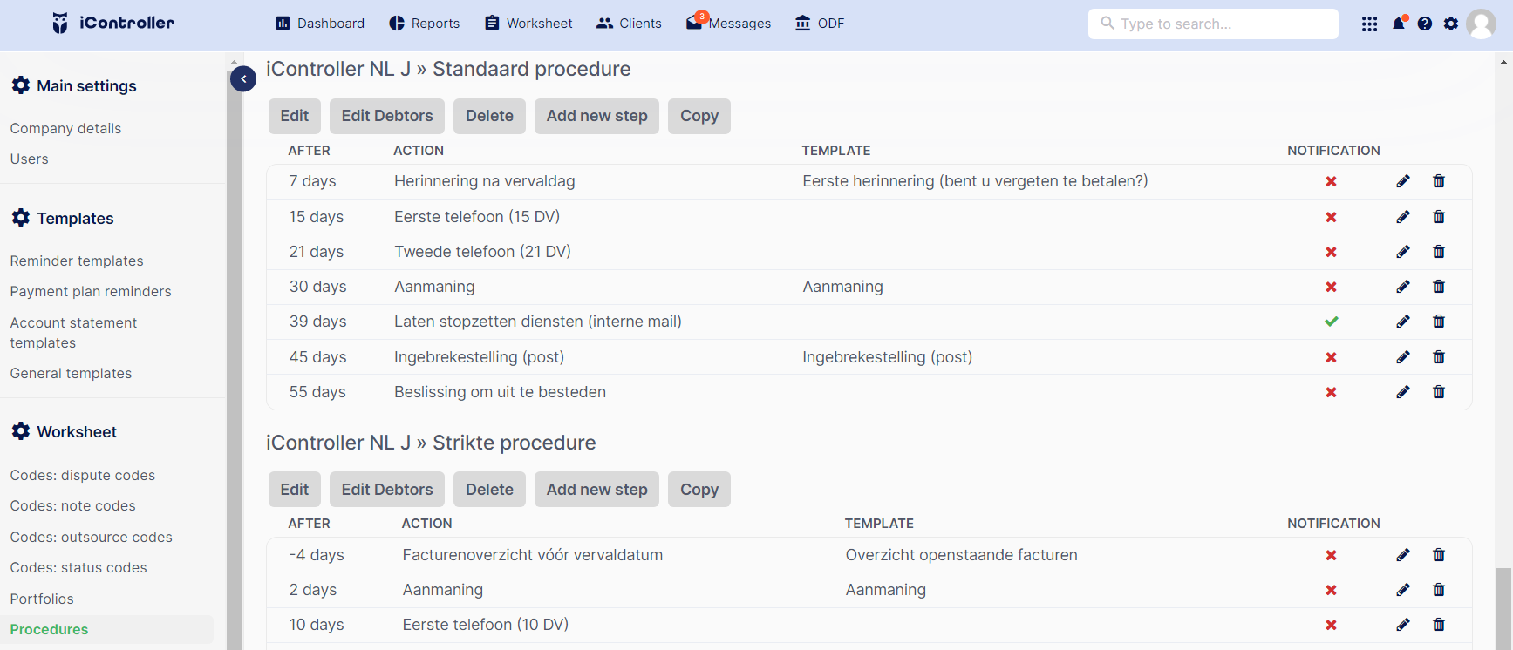Open the user avatar profile menu
Screen dimensions: 1513x650
click(x=1481, y=24)
